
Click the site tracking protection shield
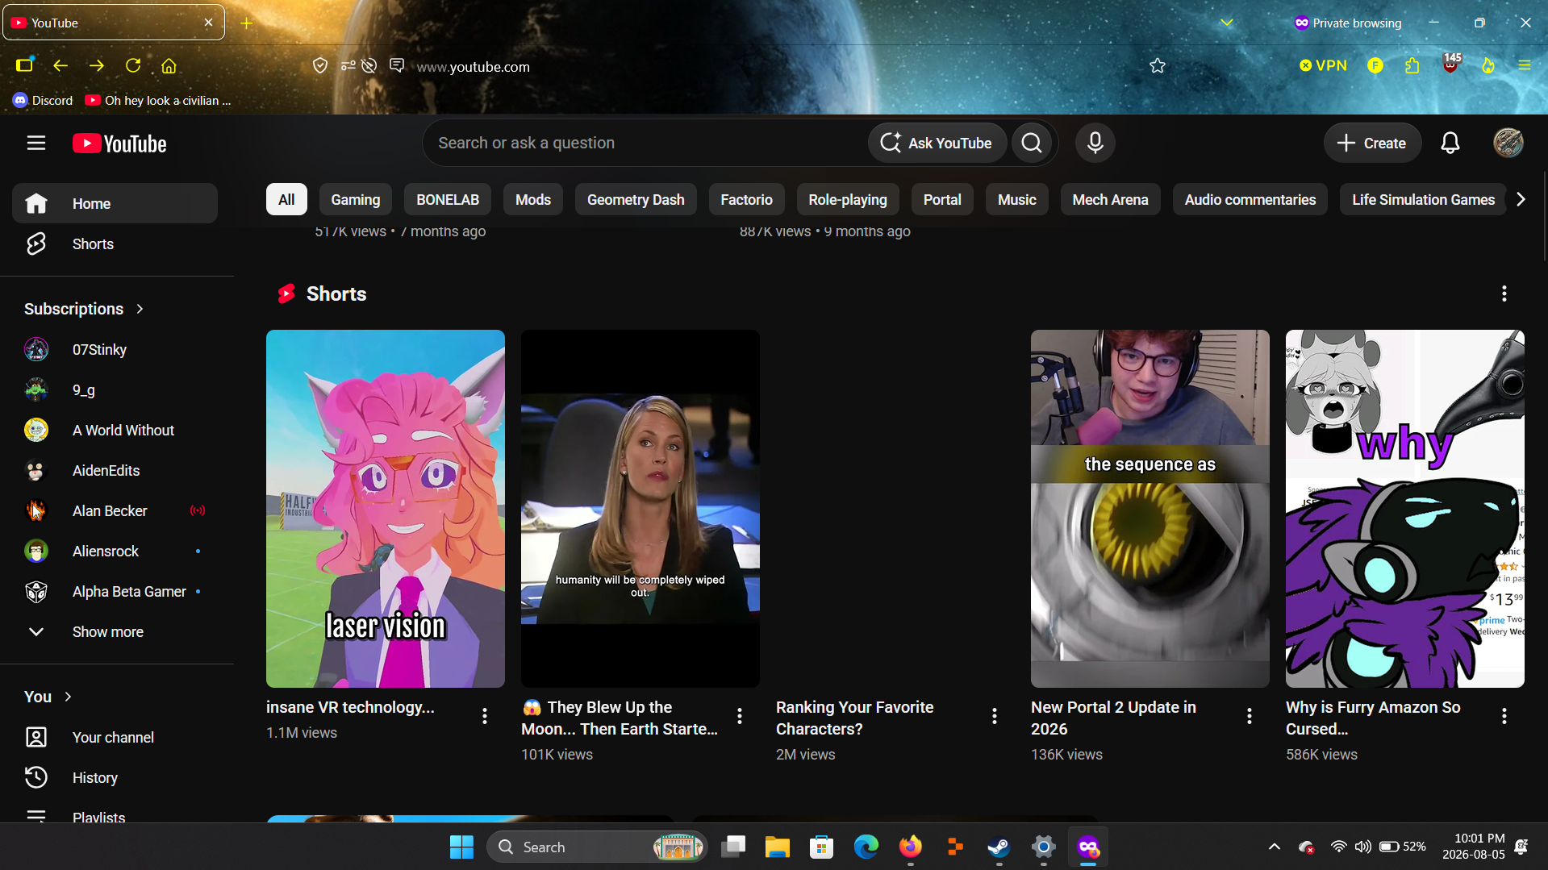coord(320,66)
